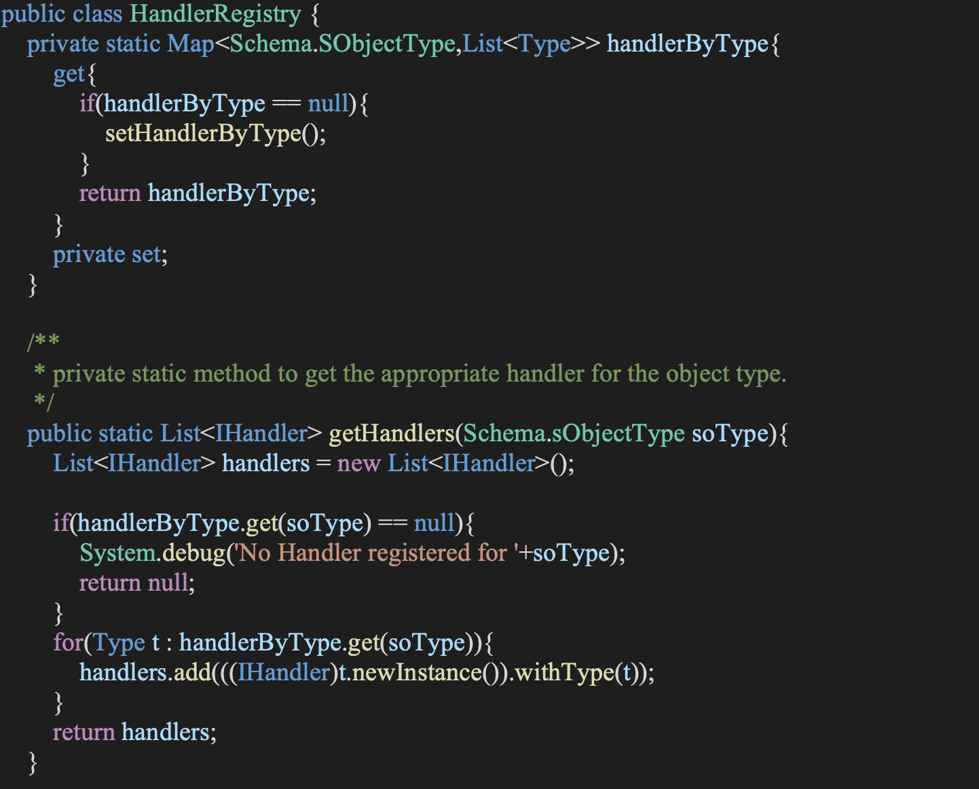Click the 'public class' keywords on first line

62,14
